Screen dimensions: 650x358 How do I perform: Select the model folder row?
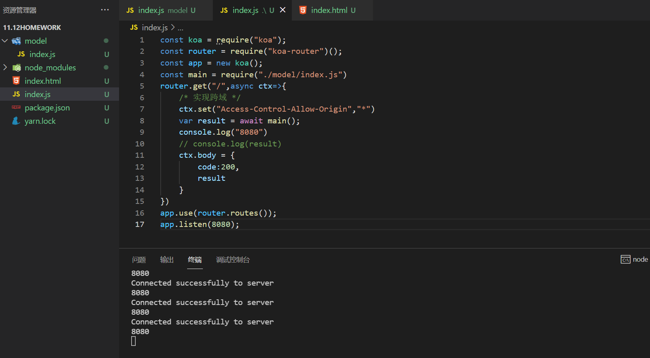60,41
